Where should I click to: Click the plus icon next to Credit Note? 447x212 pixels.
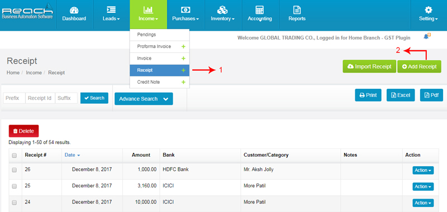tap(183, 82)
